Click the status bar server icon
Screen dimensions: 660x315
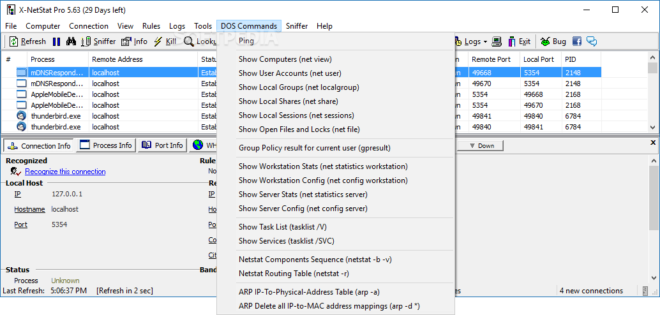click(x=645, y=291)
